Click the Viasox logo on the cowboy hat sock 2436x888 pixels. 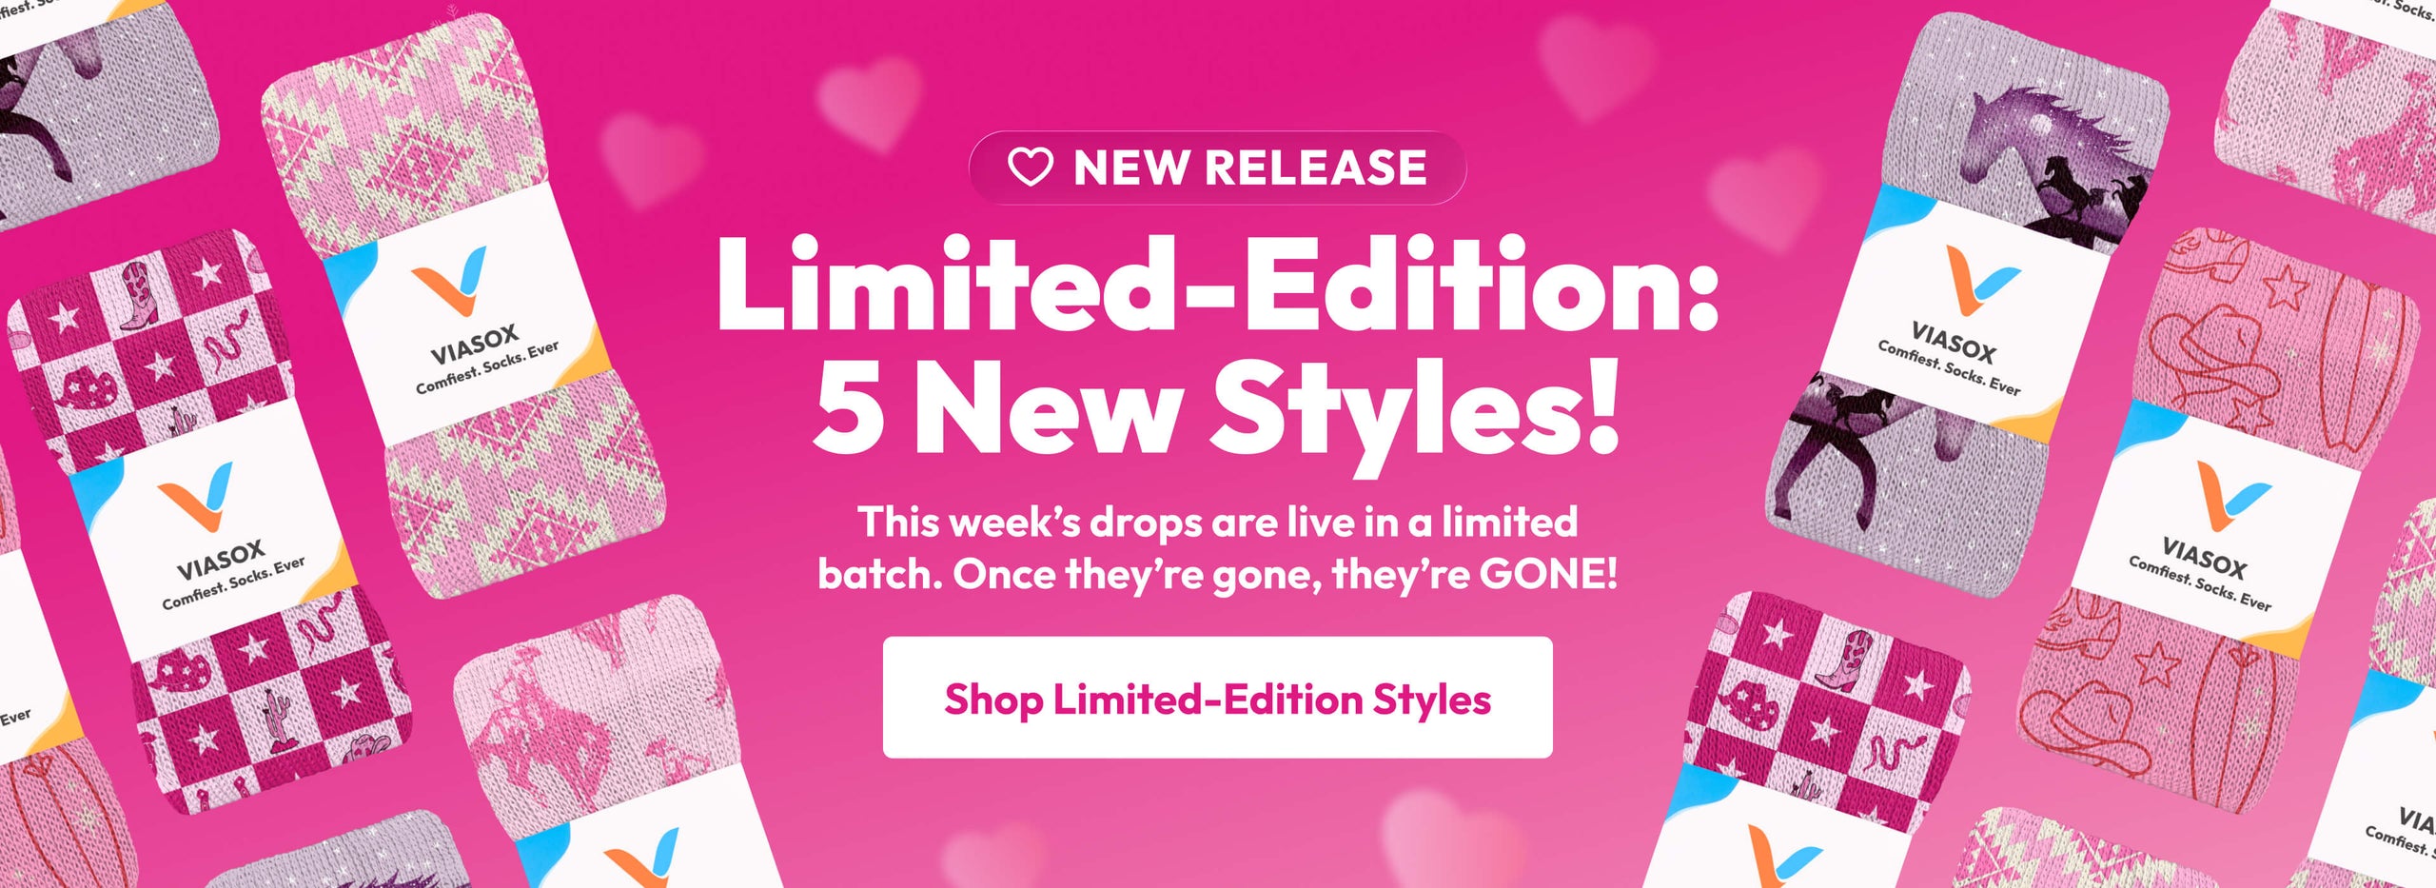click(2232, 497)
